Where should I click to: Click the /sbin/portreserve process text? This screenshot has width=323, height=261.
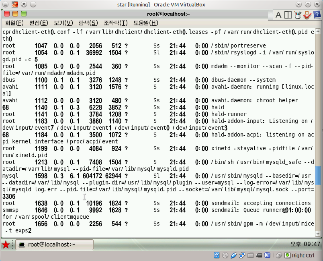pyautogui.click(x=238, y=46)
